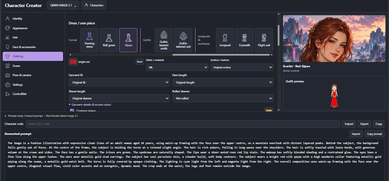Open Face & accessories icon

8,47
